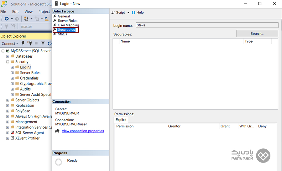The width and height of the screenshot is (282, 171).
Task: Click the Databases folder icon
Action: pyautogui.click(x=13, y=56)
